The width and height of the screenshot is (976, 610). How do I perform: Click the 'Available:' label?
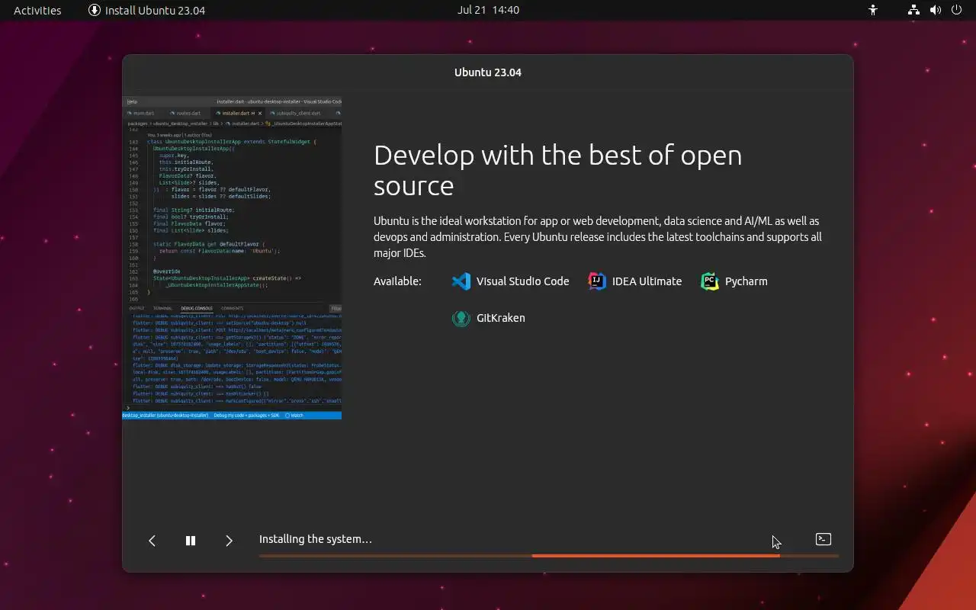[x=397, y=281]
